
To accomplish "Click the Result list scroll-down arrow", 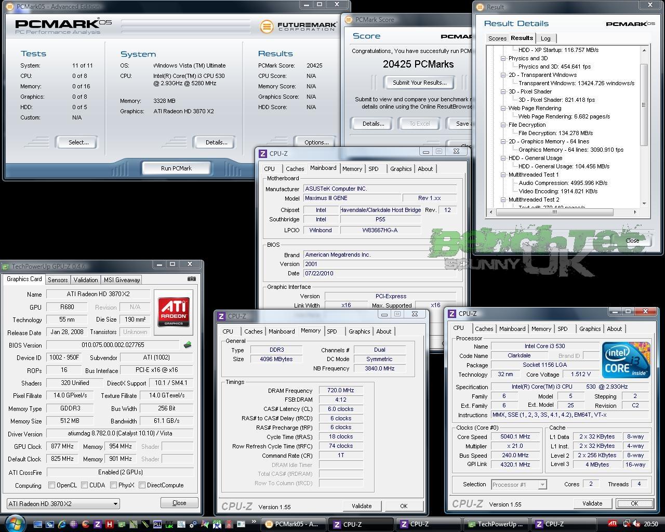I will 644,203.
